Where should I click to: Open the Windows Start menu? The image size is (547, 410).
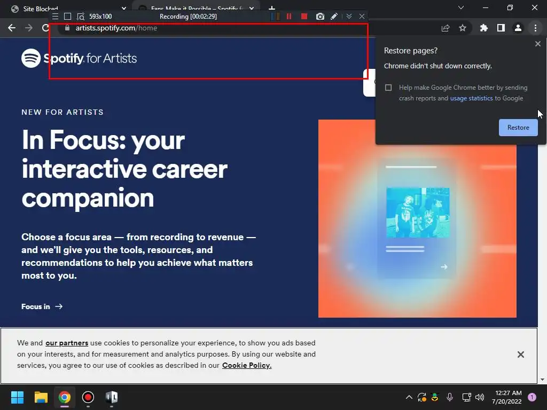click(x=17, y=397)
